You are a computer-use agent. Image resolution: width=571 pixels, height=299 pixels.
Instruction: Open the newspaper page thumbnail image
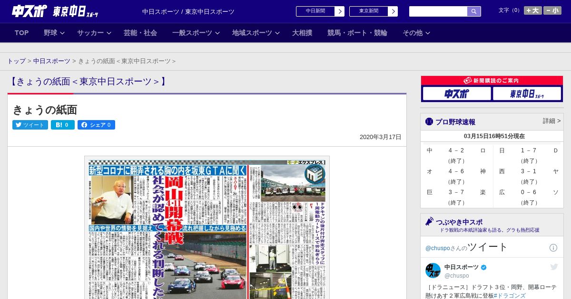[207, 228]
